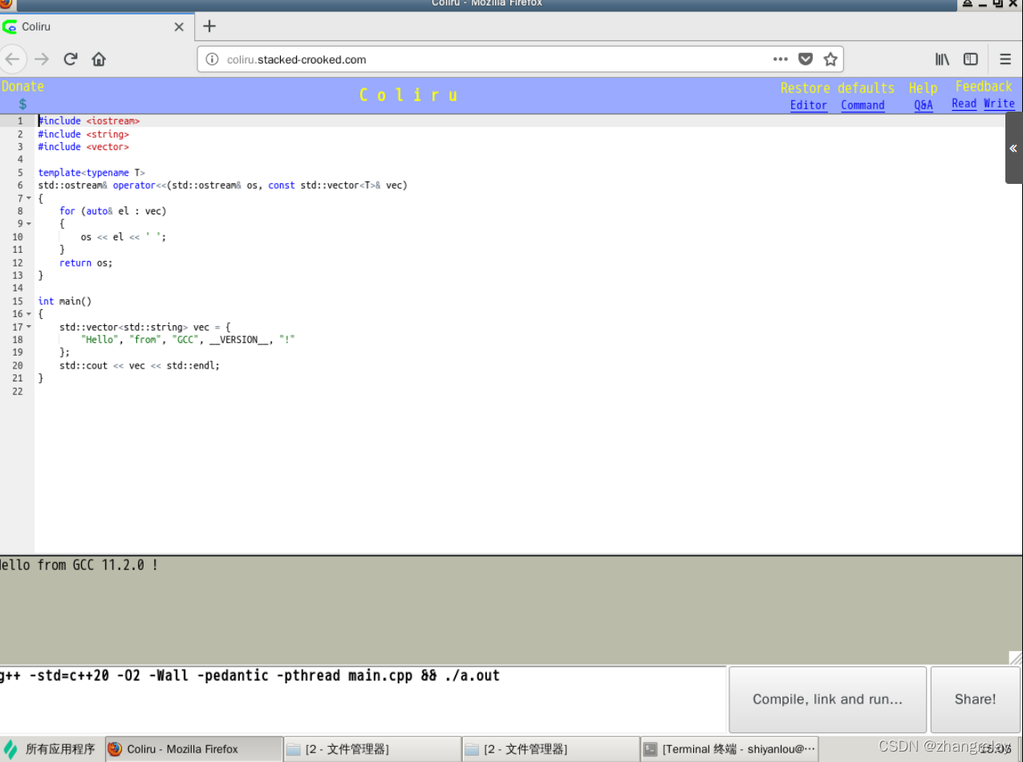The height and width of the screenshot is (762, 1023).
Task: Click the 'return os;' line
Action: (x=86, y=263)
